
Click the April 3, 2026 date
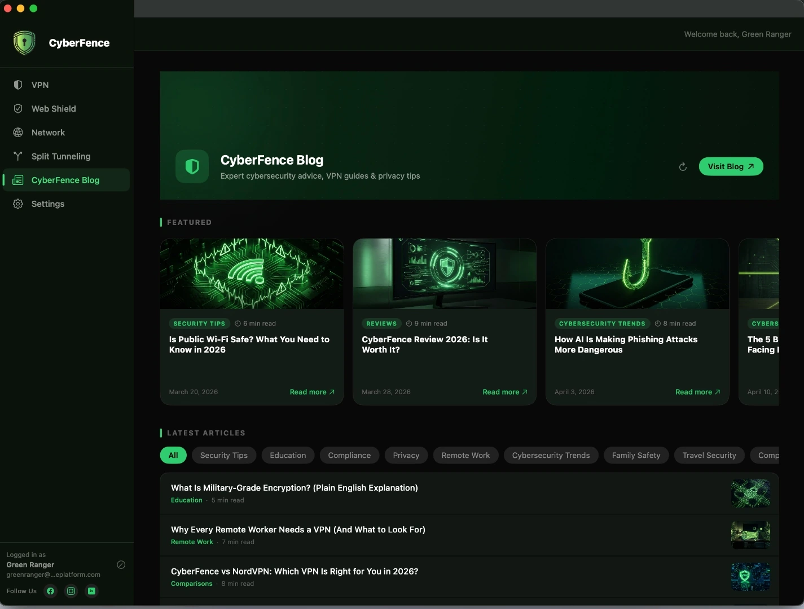pos(574,392)
